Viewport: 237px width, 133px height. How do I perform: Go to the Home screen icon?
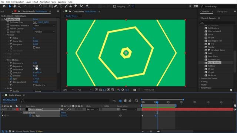tap(4, 6)
